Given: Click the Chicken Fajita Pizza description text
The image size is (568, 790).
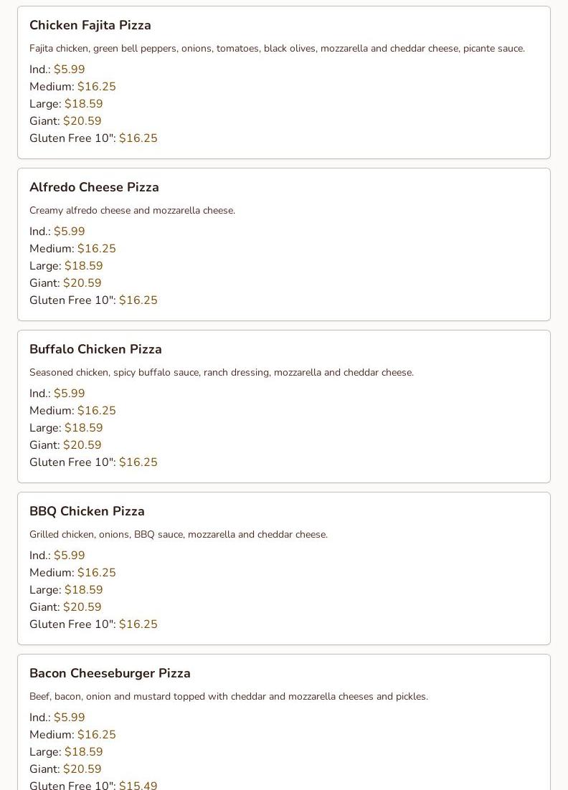Looking at the screenshot, I should tap(278, 48).
